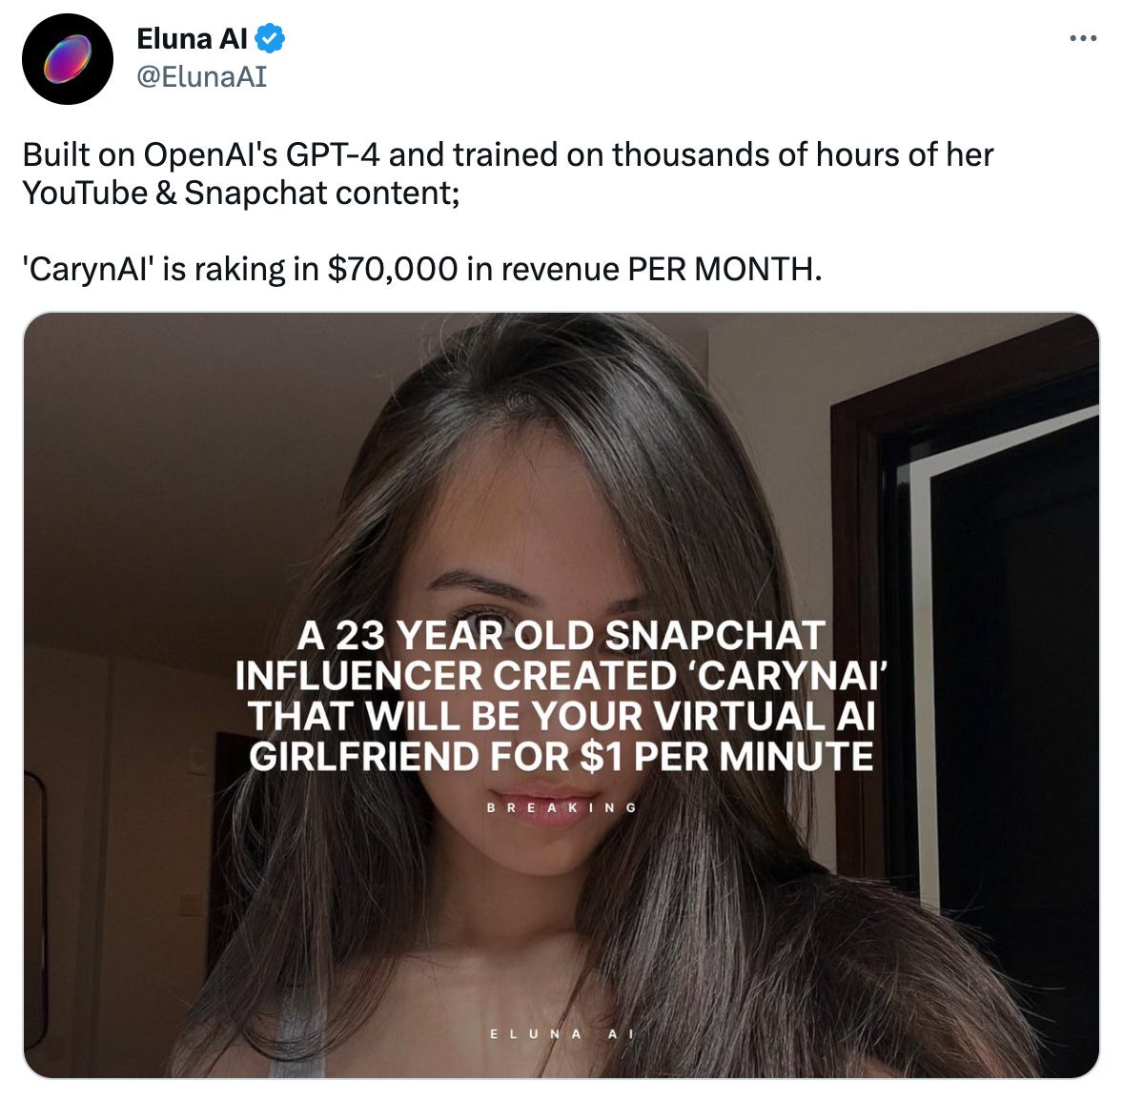Click the Eluna AI display name

click(192, 39)
